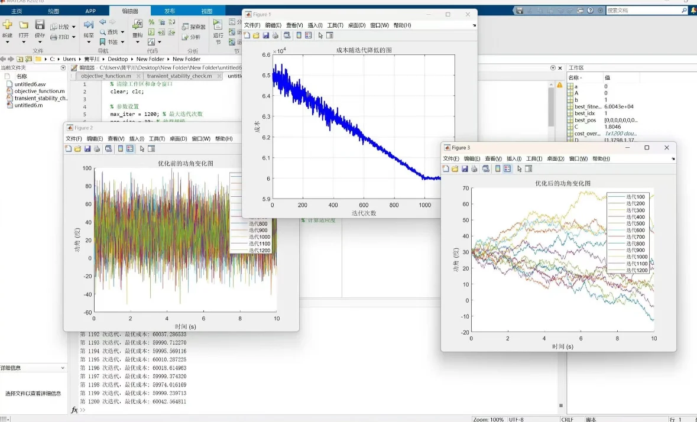This screenshot has width=697, height=422.
Task: Toggle Edit Plot arrow in Figure 3 toolbar
Action: tap(519, 169)
